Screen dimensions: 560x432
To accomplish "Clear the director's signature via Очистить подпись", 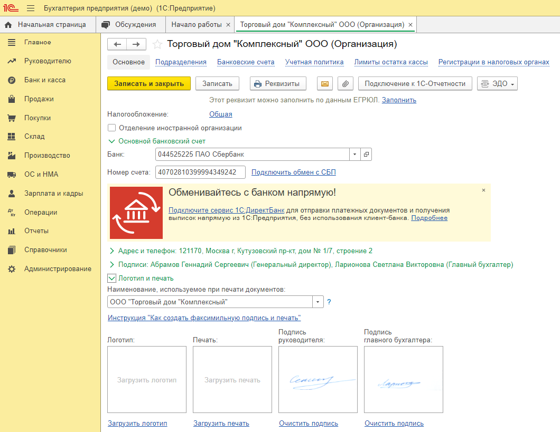I will [x=309, y=424].
